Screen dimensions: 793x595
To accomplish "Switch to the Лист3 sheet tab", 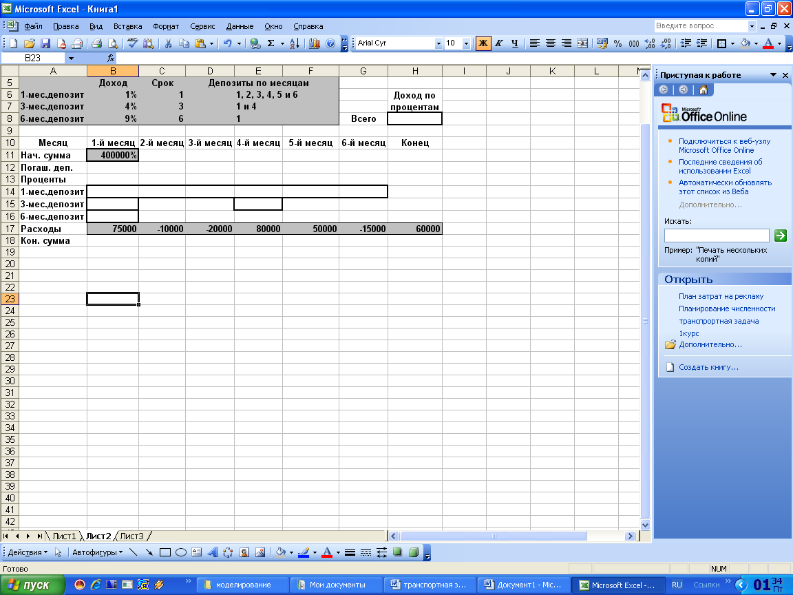I will [x=132, y=536].
